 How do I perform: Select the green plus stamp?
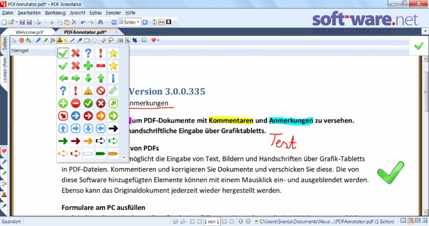point(88,65)
